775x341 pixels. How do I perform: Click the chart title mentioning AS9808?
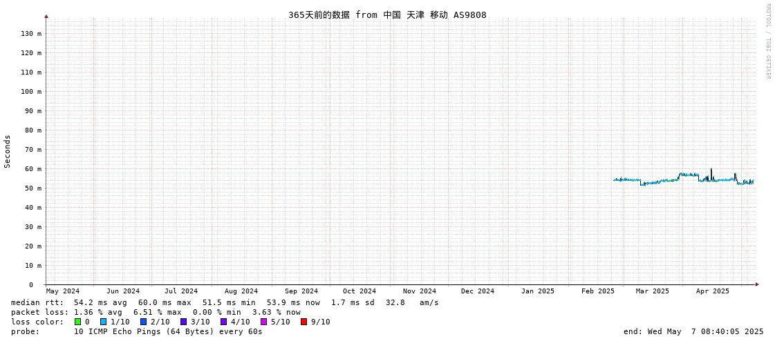(387, 14)
